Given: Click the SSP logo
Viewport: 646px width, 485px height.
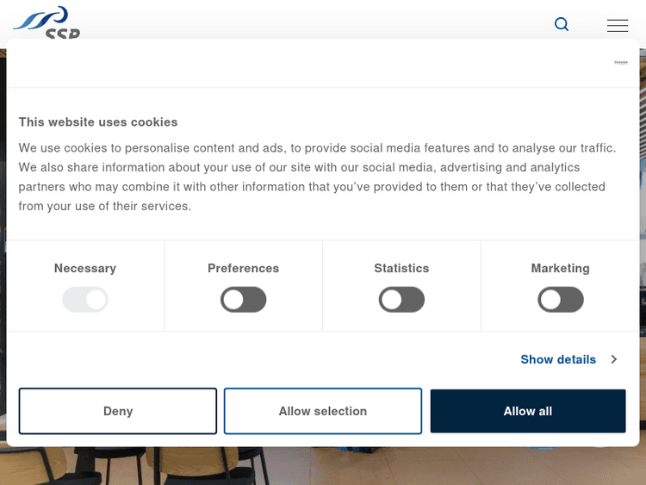Looking at the screenshot, I should [x=47, y=22].
